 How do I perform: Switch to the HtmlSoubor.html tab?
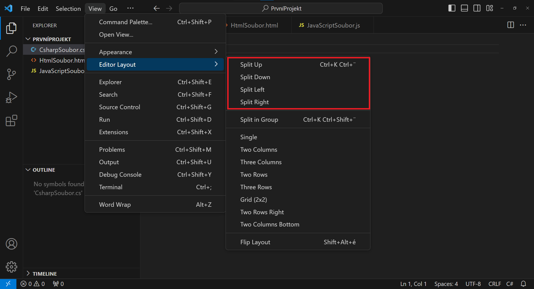click(254, 25)
